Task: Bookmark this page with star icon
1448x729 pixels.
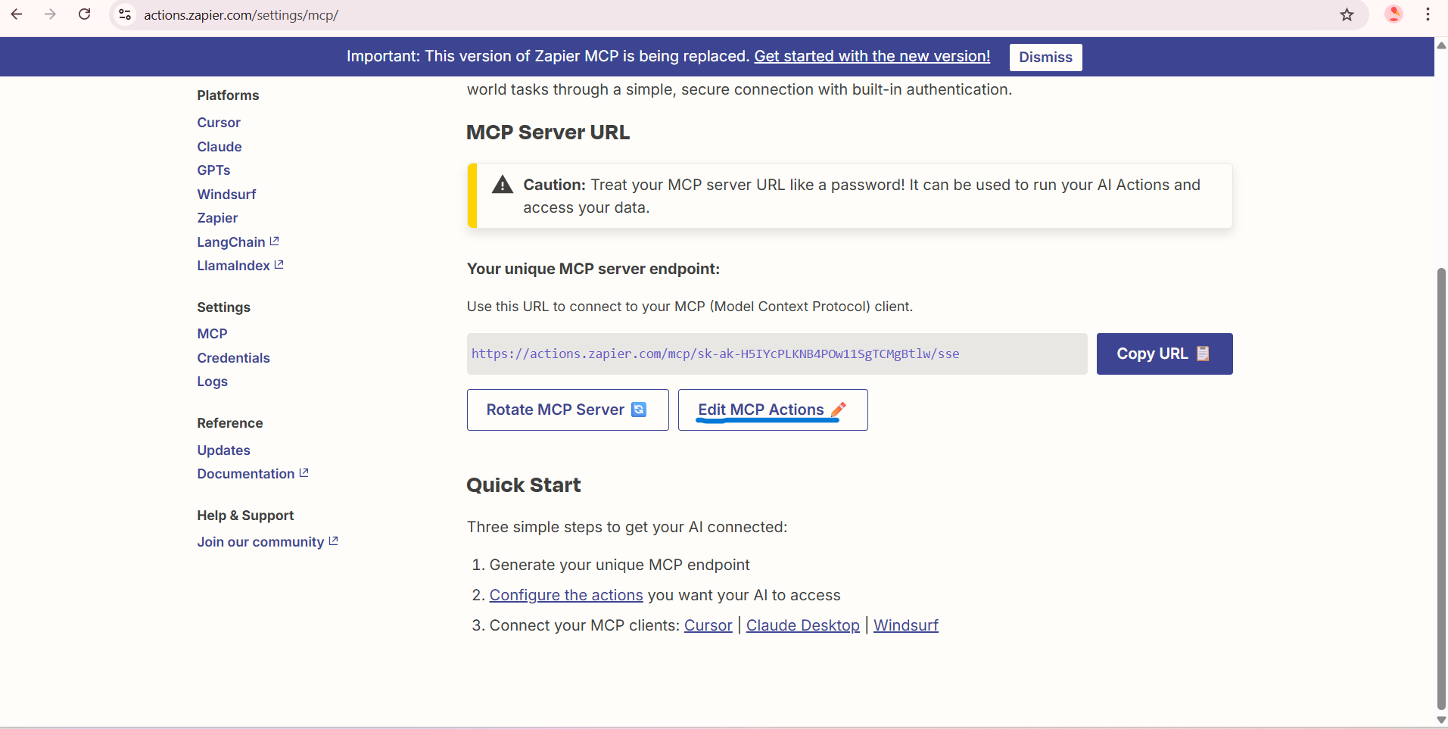Action: [x=1347, y=14]
